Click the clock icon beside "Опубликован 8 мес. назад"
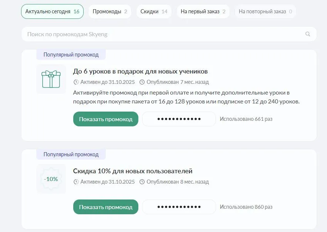The width and height of the screenshot is (327, 232). coord(142,182)
